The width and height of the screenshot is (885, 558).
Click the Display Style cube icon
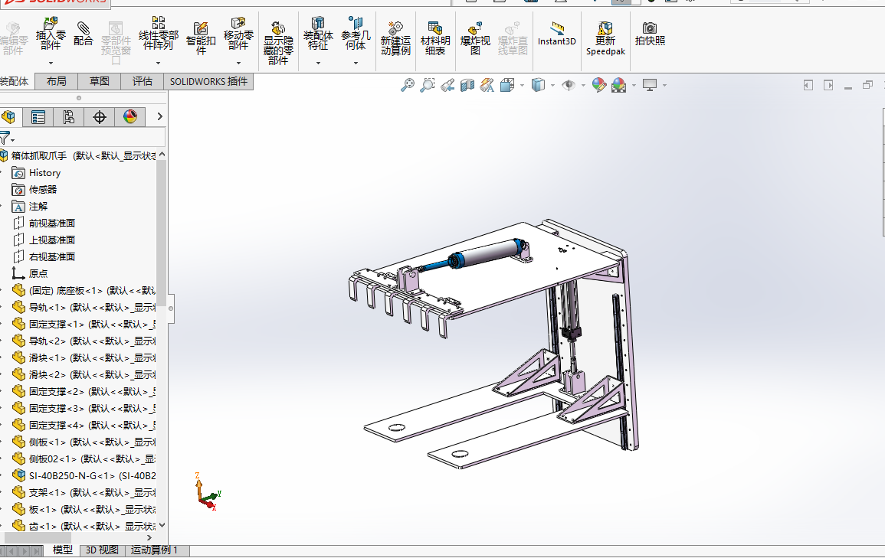click(x=538, y=85)
